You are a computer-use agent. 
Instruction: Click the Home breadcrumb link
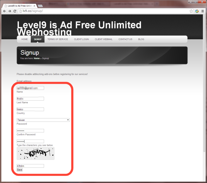[37, 58]
